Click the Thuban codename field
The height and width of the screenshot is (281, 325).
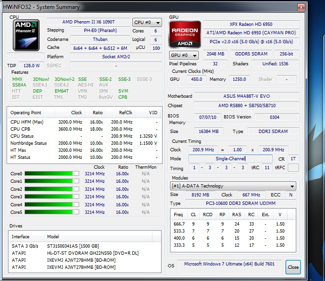click(100, 39)
